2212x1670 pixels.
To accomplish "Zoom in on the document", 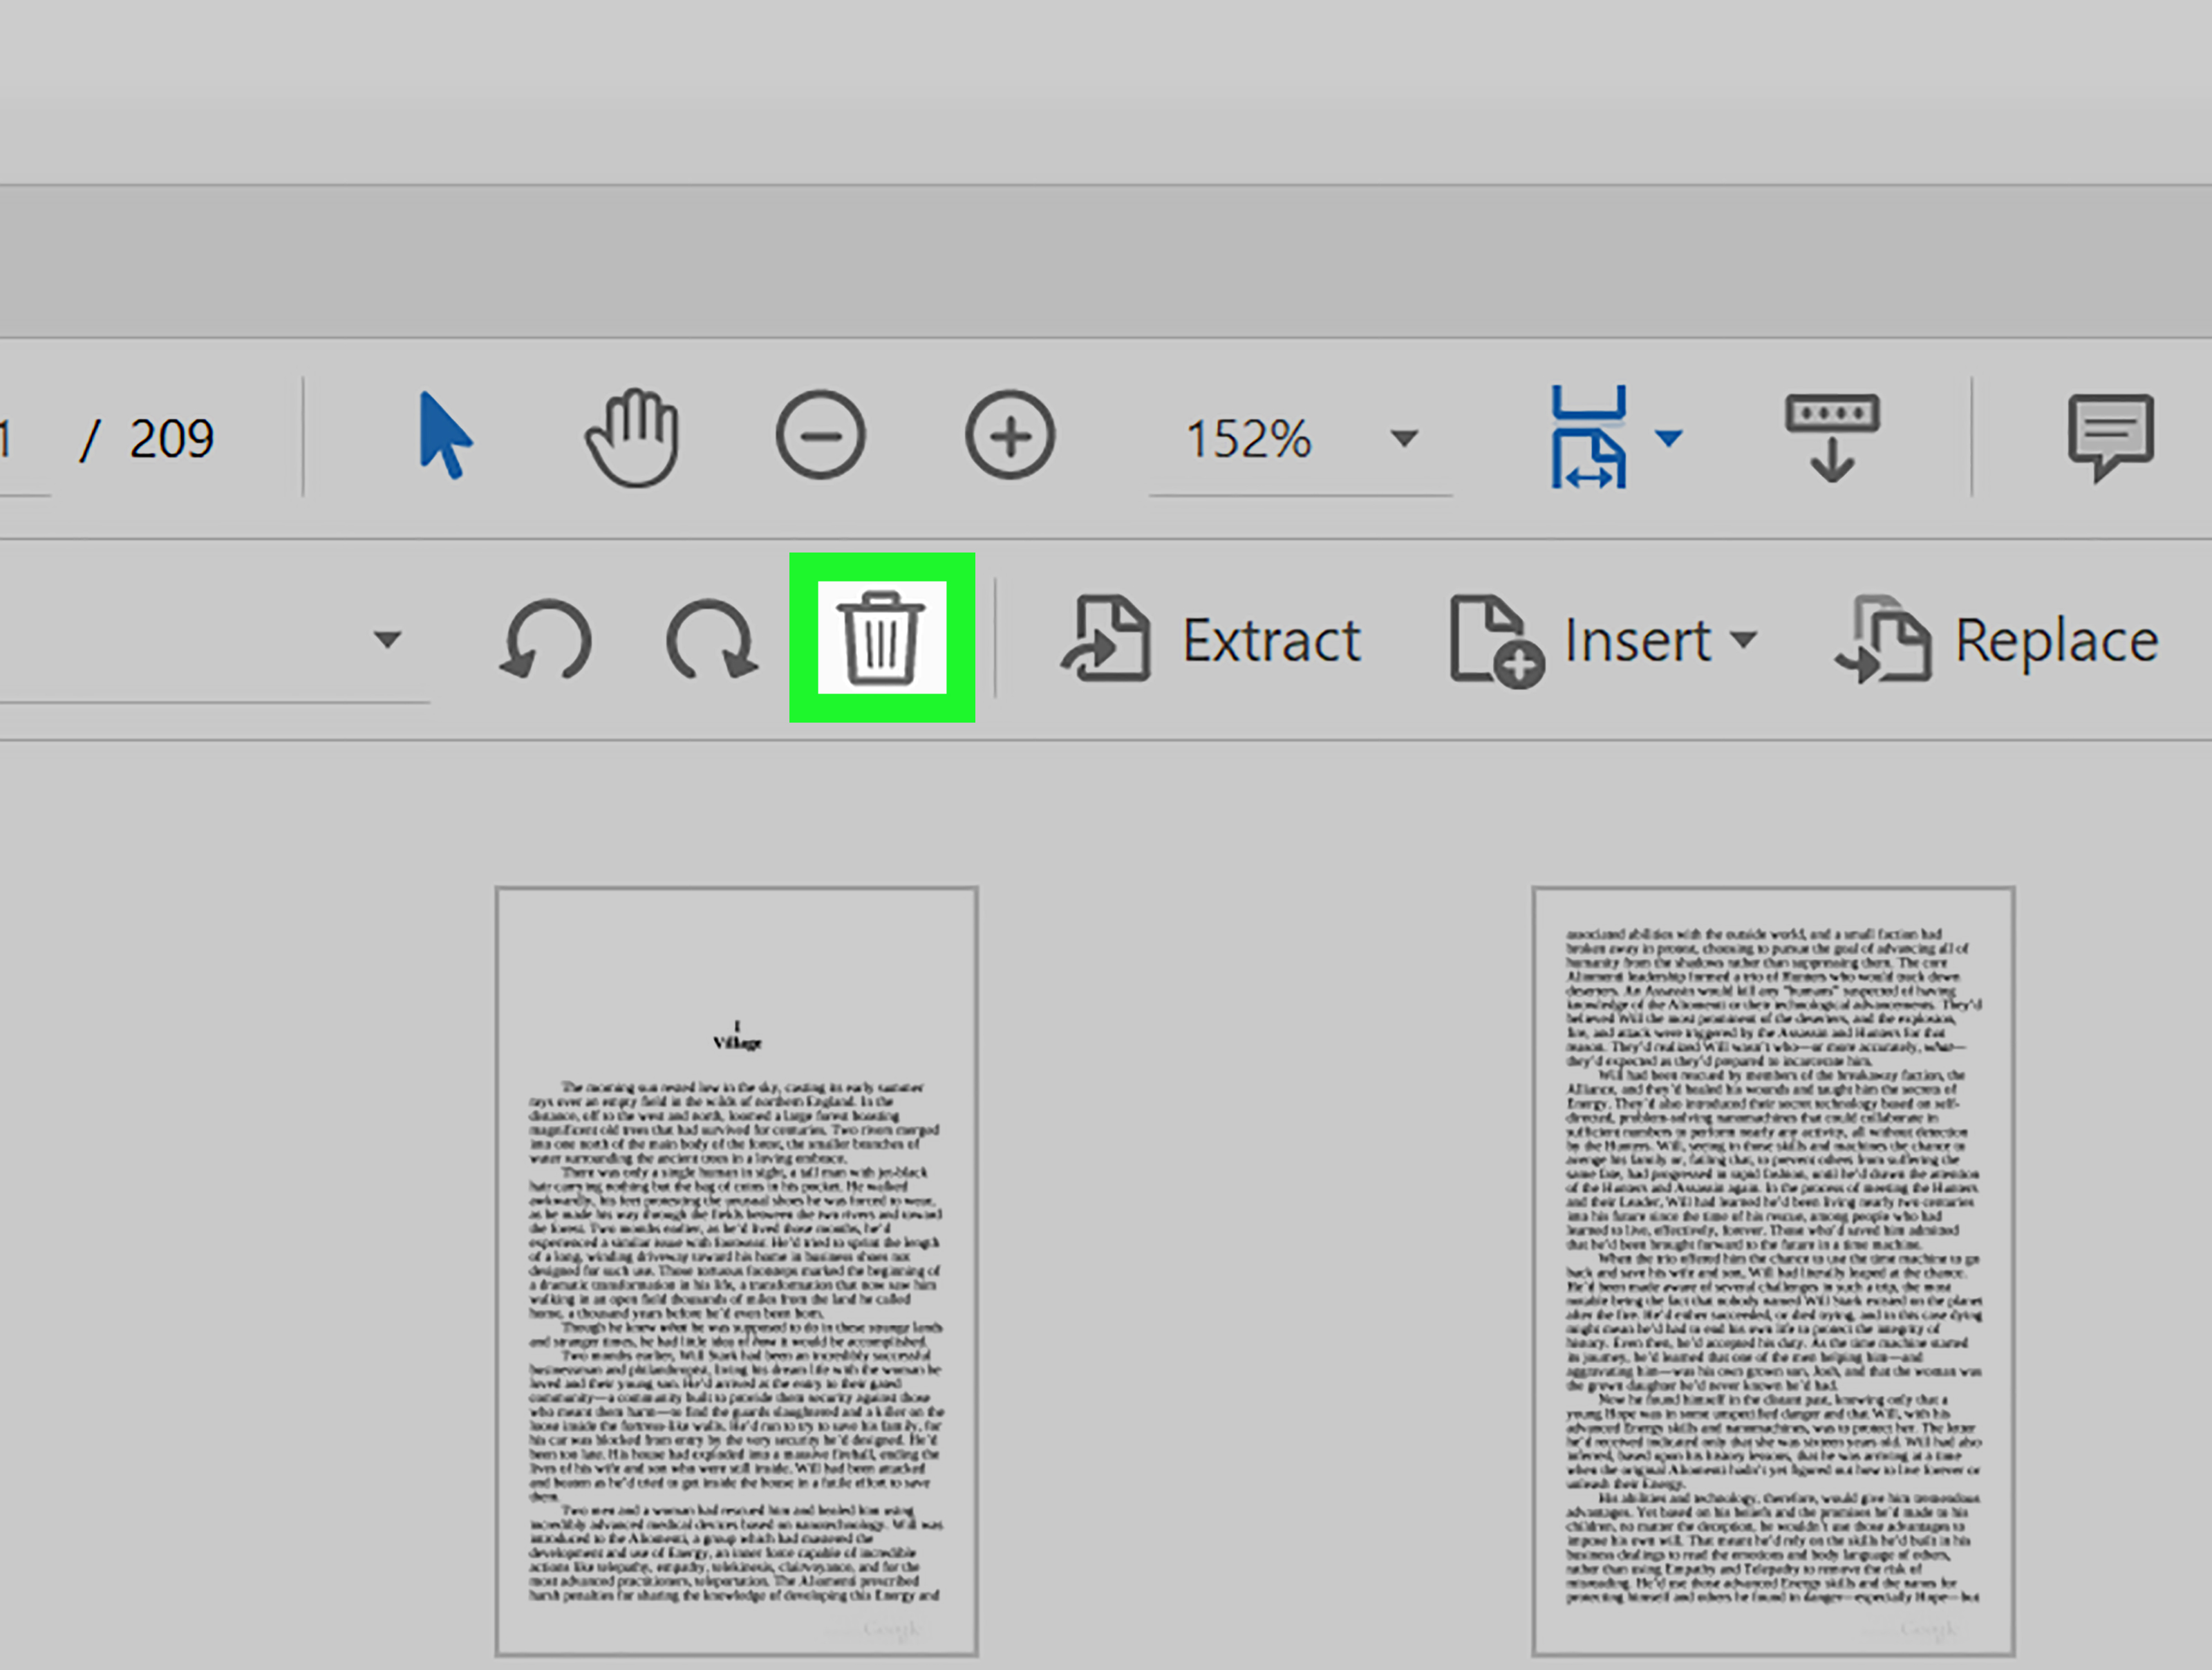I will pyautogui.click(x=1009, y=434).
